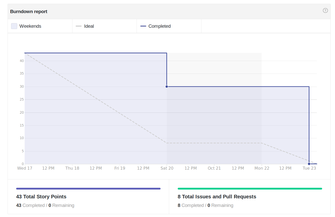Click the Tue 23 axis label
The image size is (335, 217).
point(309,168)
